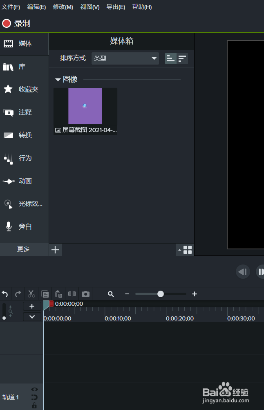Screen dimensions: 264x410
Task: Open the 排序方式 类型 sort dropdown
Action: (x=125, y=58)
